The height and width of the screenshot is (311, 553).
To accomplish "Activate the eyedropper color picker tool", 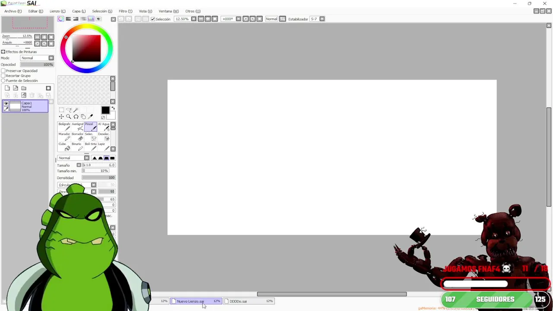I will pyautogui.click(x=90, y=117).
